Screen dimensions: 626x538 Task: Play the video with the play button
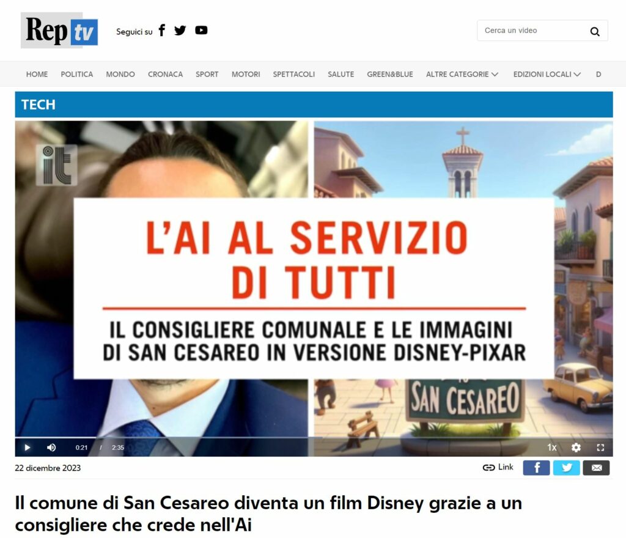click(x=27, y=448)
